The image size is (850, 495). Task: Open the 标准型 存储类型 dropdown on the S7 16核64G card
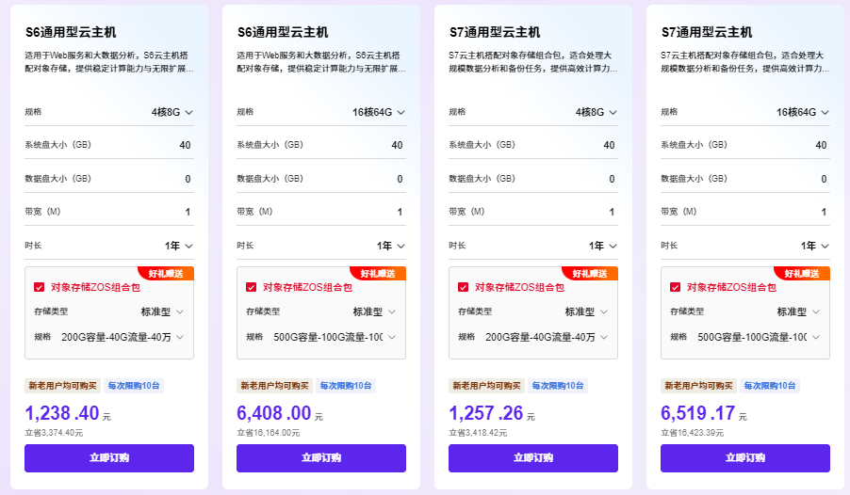point(798,311)
